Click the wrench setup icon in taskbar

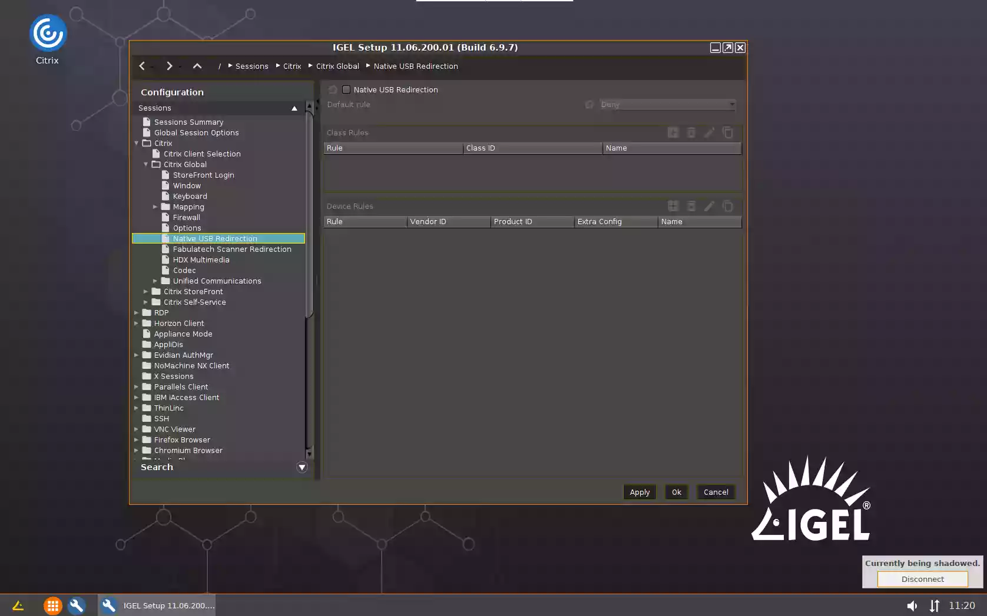click(x=77, y=605)
